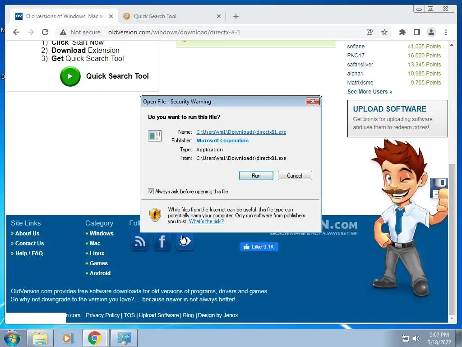Click the Microsoft Corporation publisher link
Image resolution: width=462 pixels, height=347 pixels.
coord(222,141)
